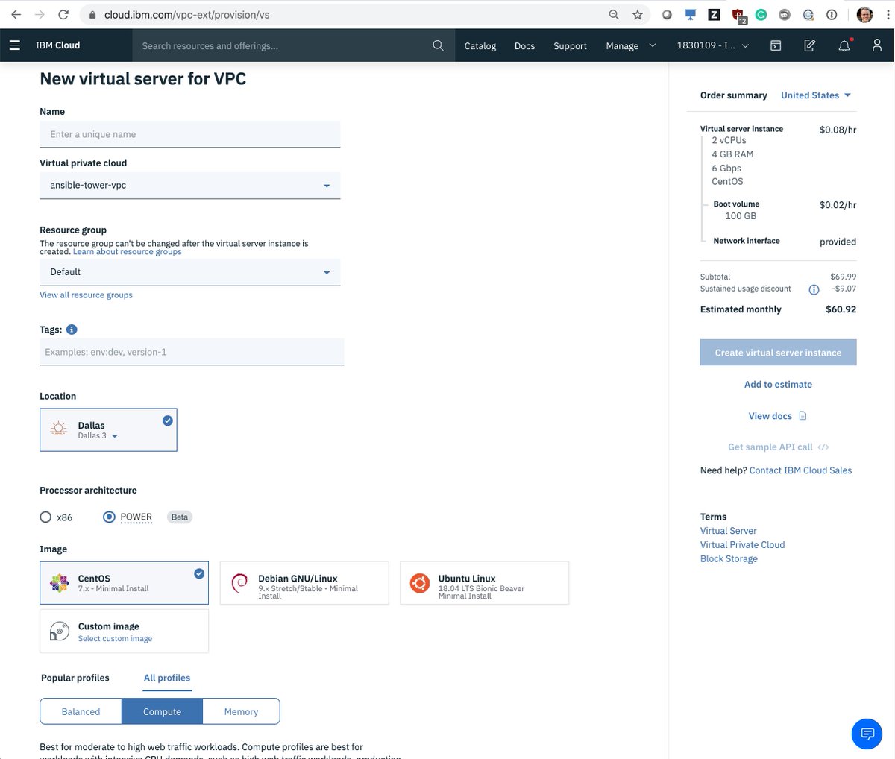Click the Debian swirl logo icon
Image resolution: width=895 pixels, height=759 pixels.
tap(239, 583)
